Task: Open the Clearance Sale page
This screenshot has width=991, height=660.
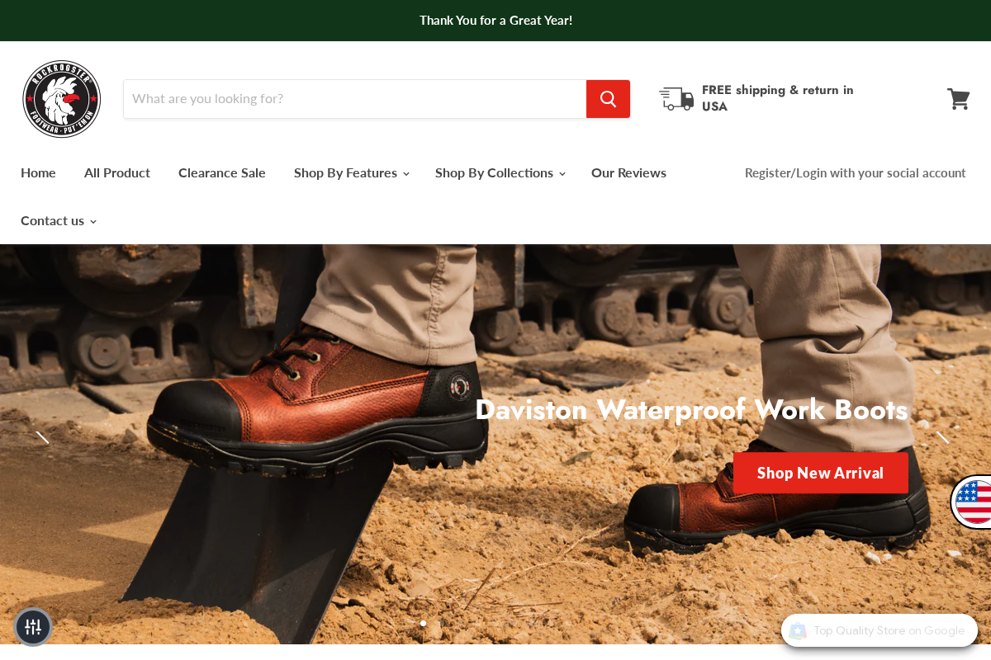Action: 221,173
